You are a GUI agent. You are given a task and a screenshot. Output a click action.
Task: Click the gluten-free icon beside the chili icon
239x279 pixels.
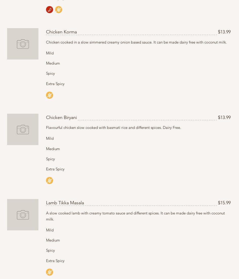(59, 10)
